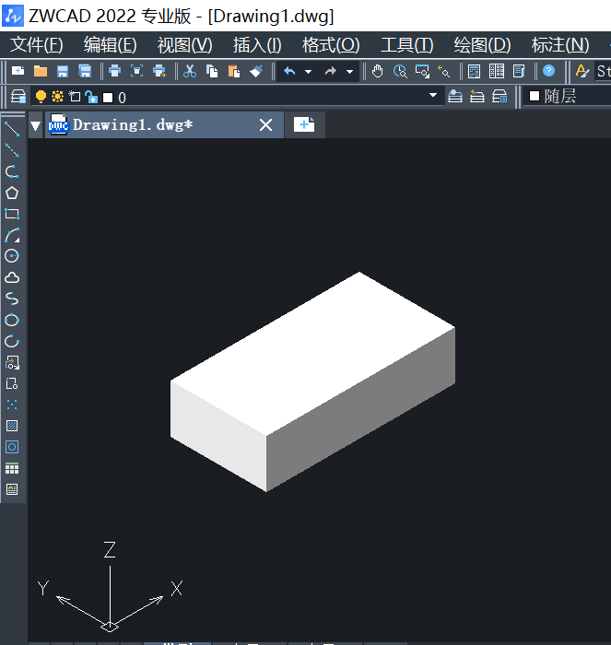The height and width of the screenshot is (645, 611).
Task: Select the Table tool
Action: point(12,468)
